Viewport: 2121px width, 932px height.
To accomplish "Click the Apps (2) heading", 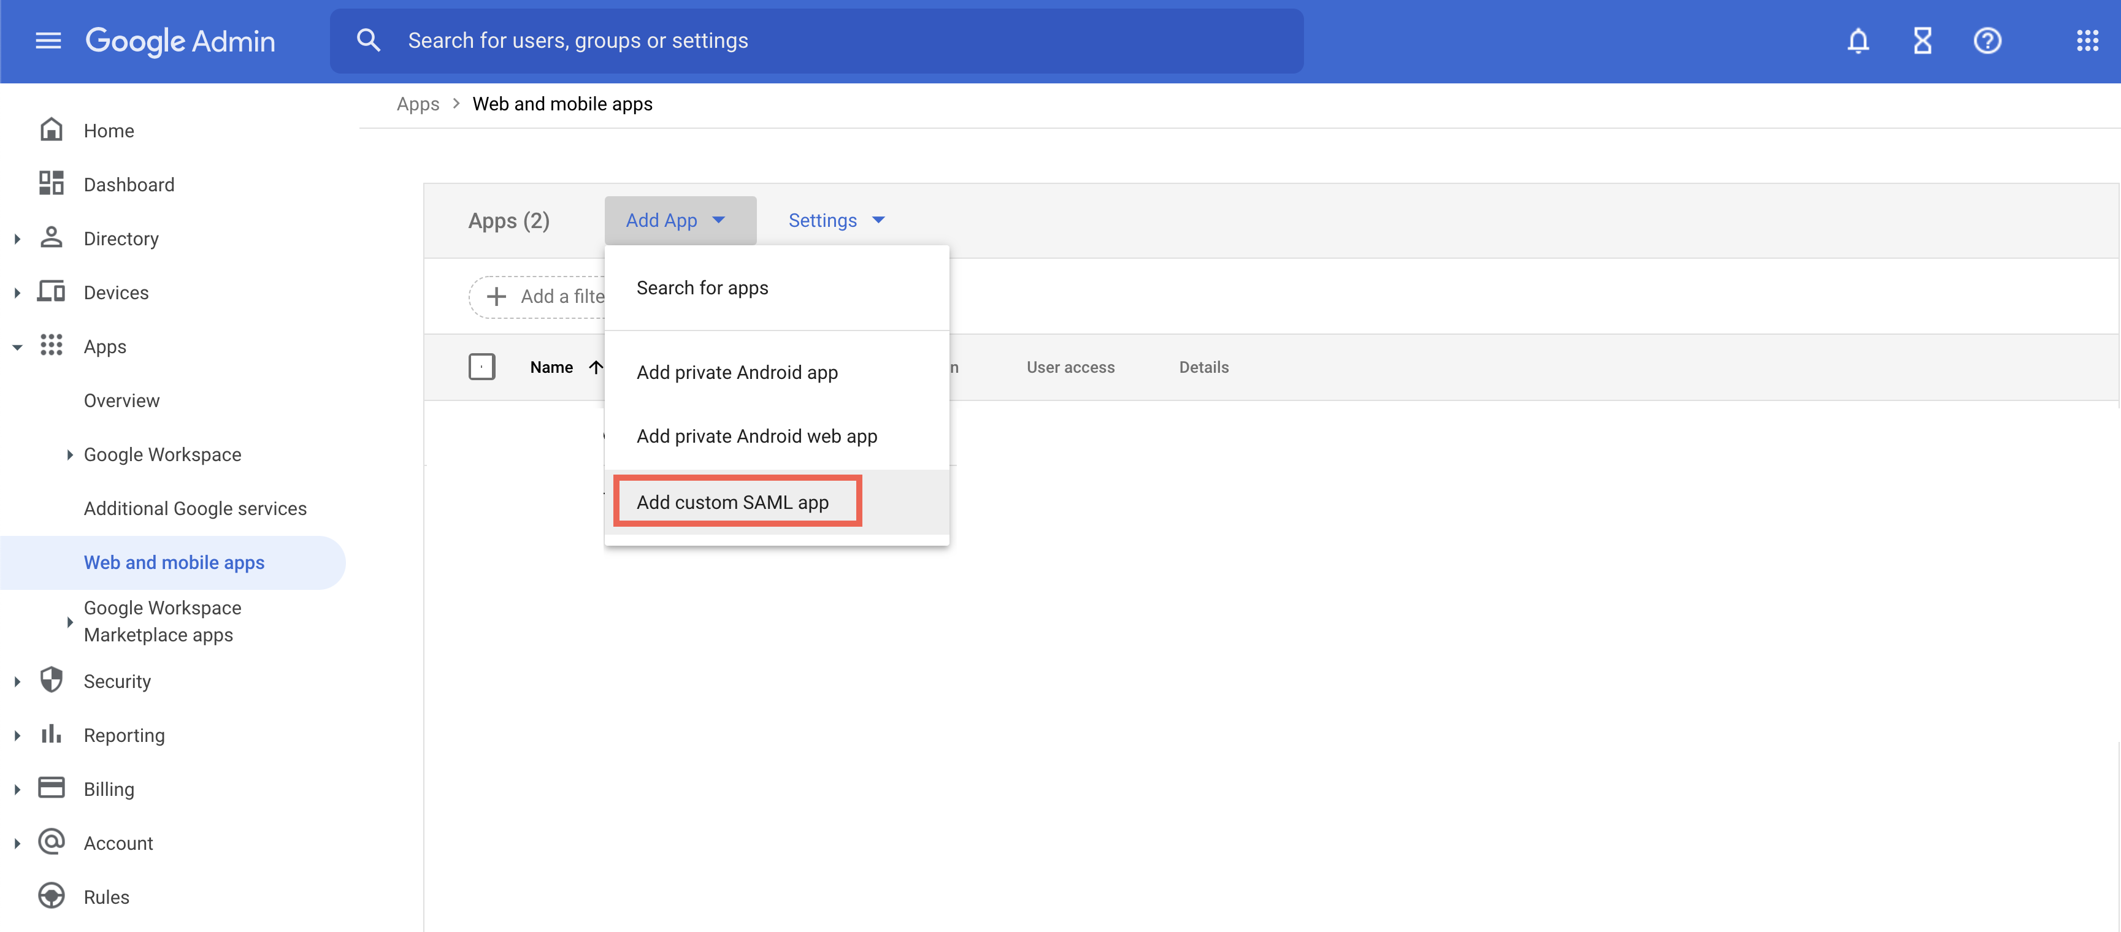I will (x=509, y=221).
